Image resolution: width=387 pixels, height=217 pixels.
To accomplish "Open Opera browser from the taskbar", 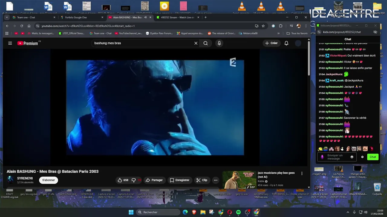I will tap(229, 212).
